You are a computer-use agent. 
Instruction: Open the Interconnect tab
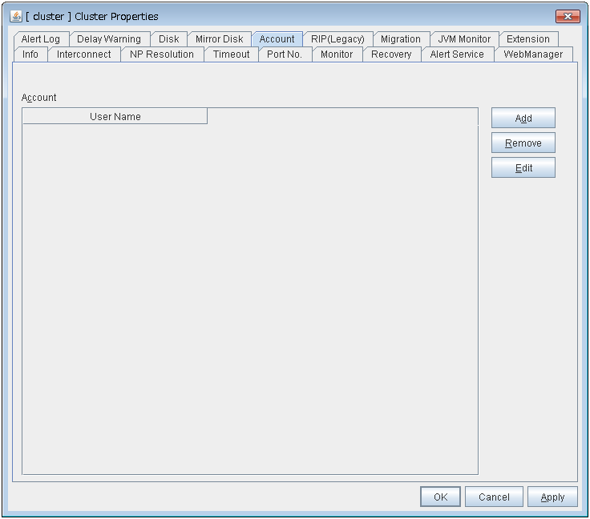click(84, 54)
